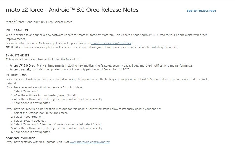Image resolution: width=235 pixels, height=146 pixels.
Task: Click the subtitle line with superscript z2
Action: pyautogui.click(x=39, y=22)
